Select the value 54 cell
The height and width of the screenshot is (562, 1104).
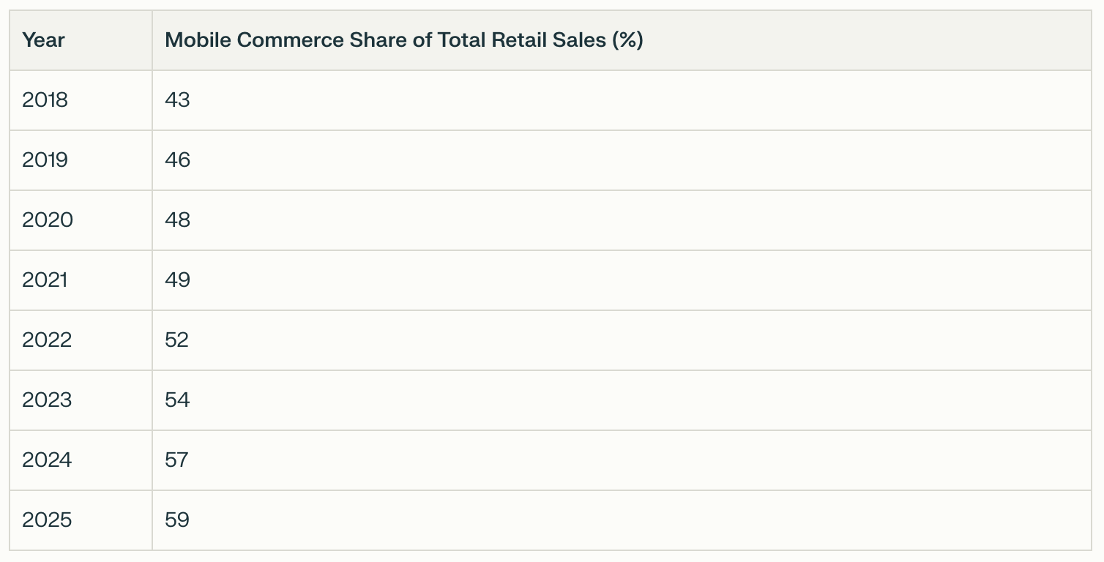[x=622, y=400]
